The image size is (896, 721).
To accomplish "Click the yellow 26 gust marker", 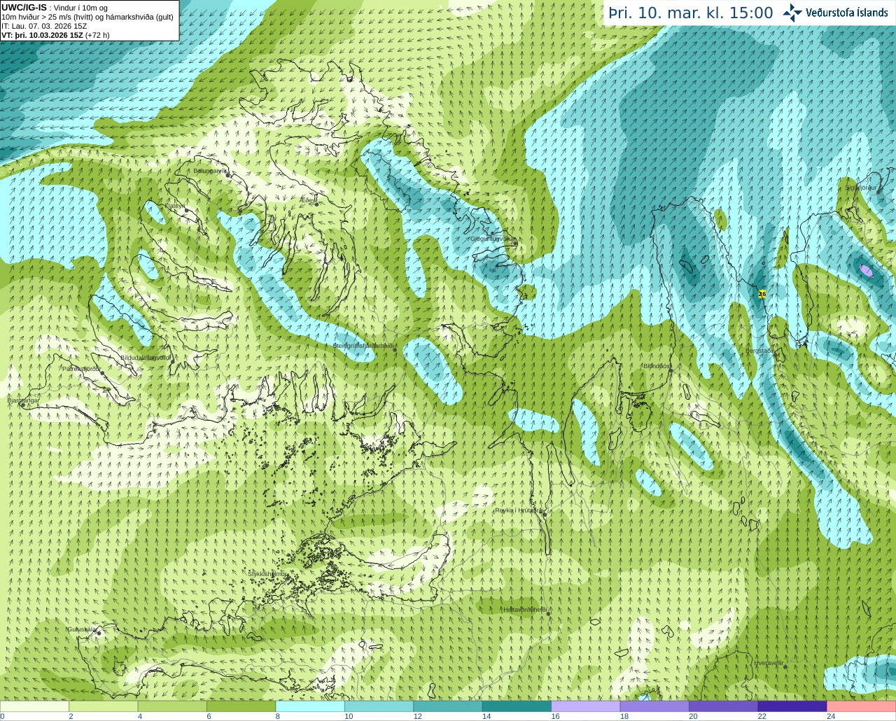I will (762, 294).
